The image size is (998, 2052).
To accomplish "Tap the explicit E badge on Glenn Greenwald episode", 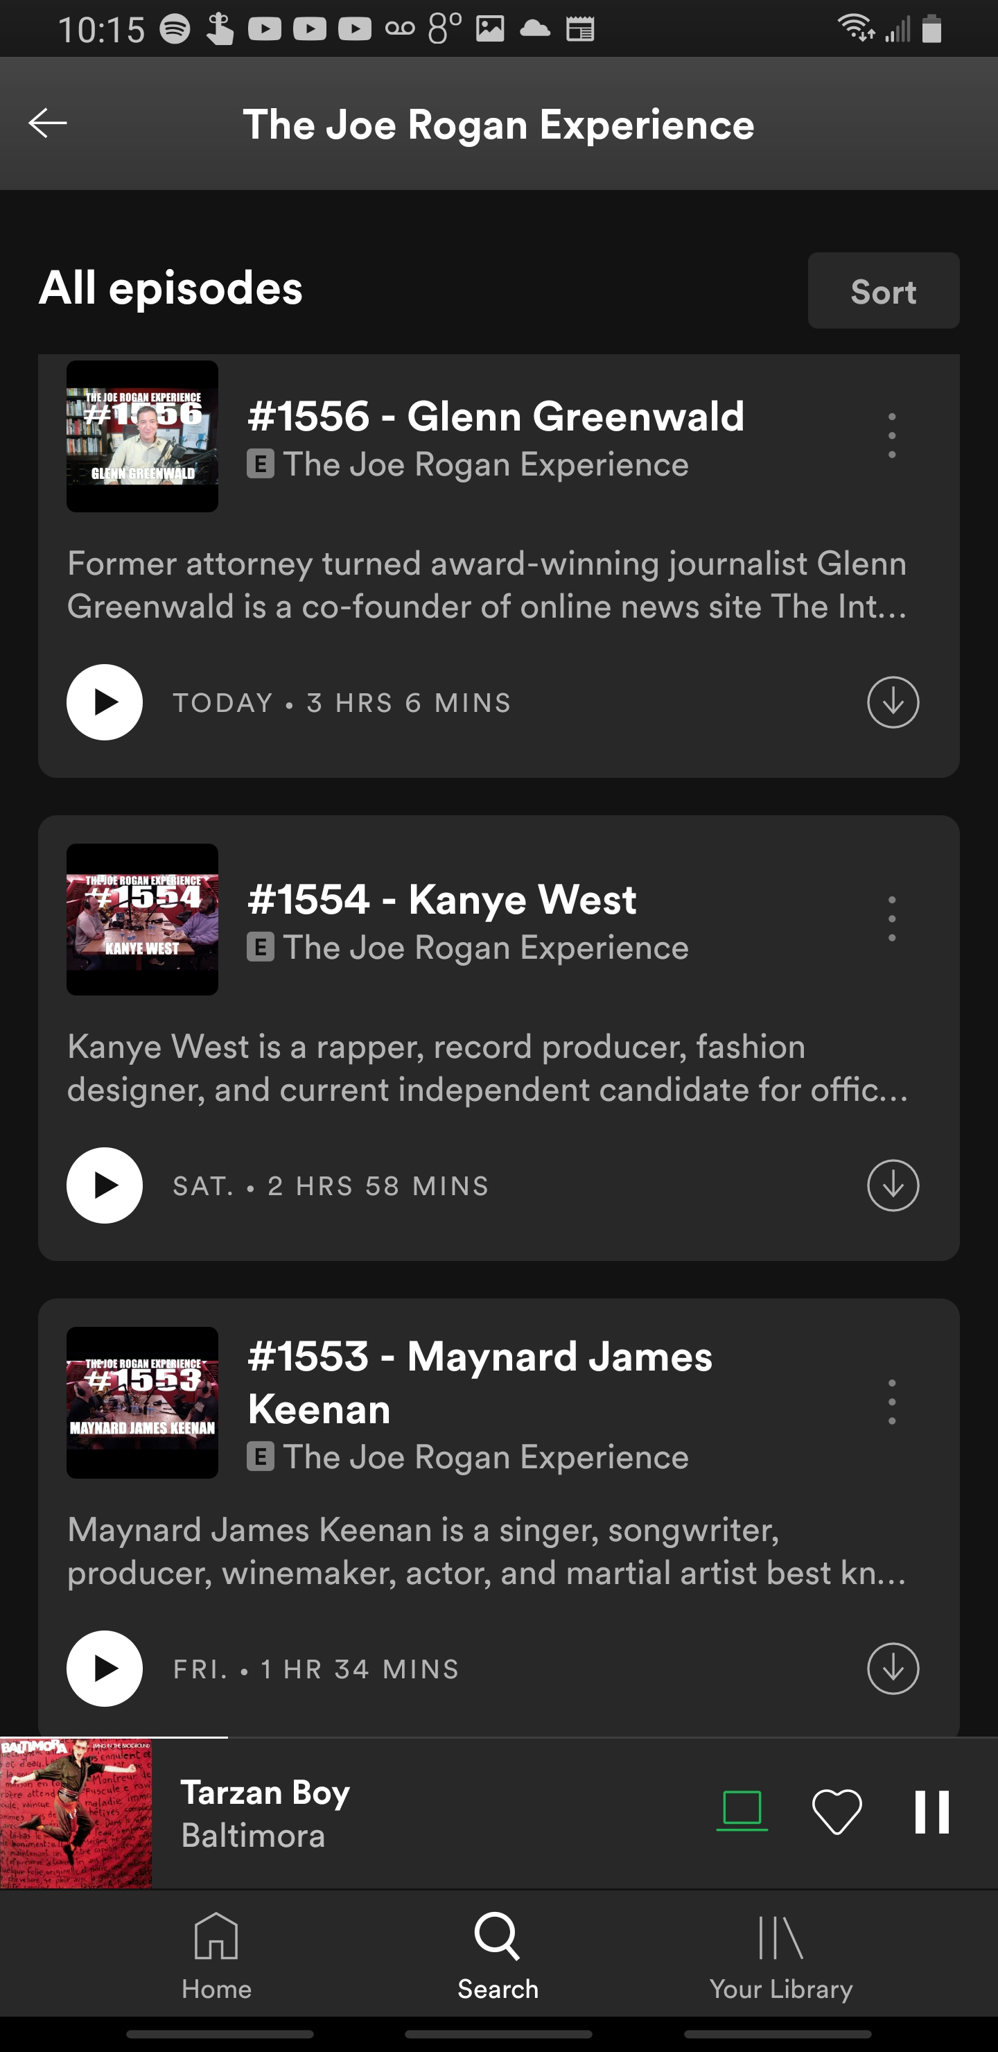I will click(261, 464).
